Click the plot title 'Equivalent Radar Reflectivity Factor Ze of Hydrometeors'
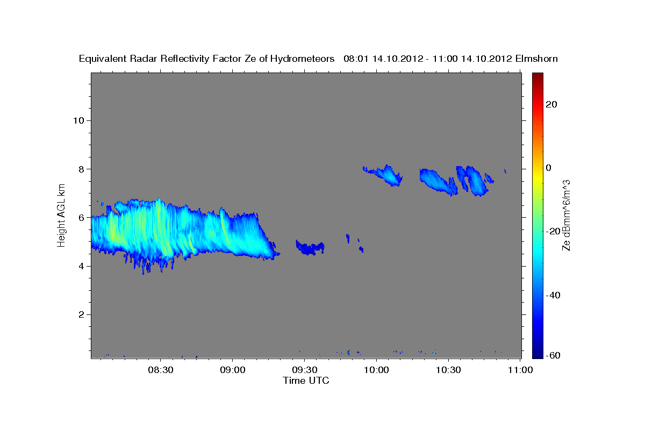This screenshot has width=645, height=430. [207, 59]
